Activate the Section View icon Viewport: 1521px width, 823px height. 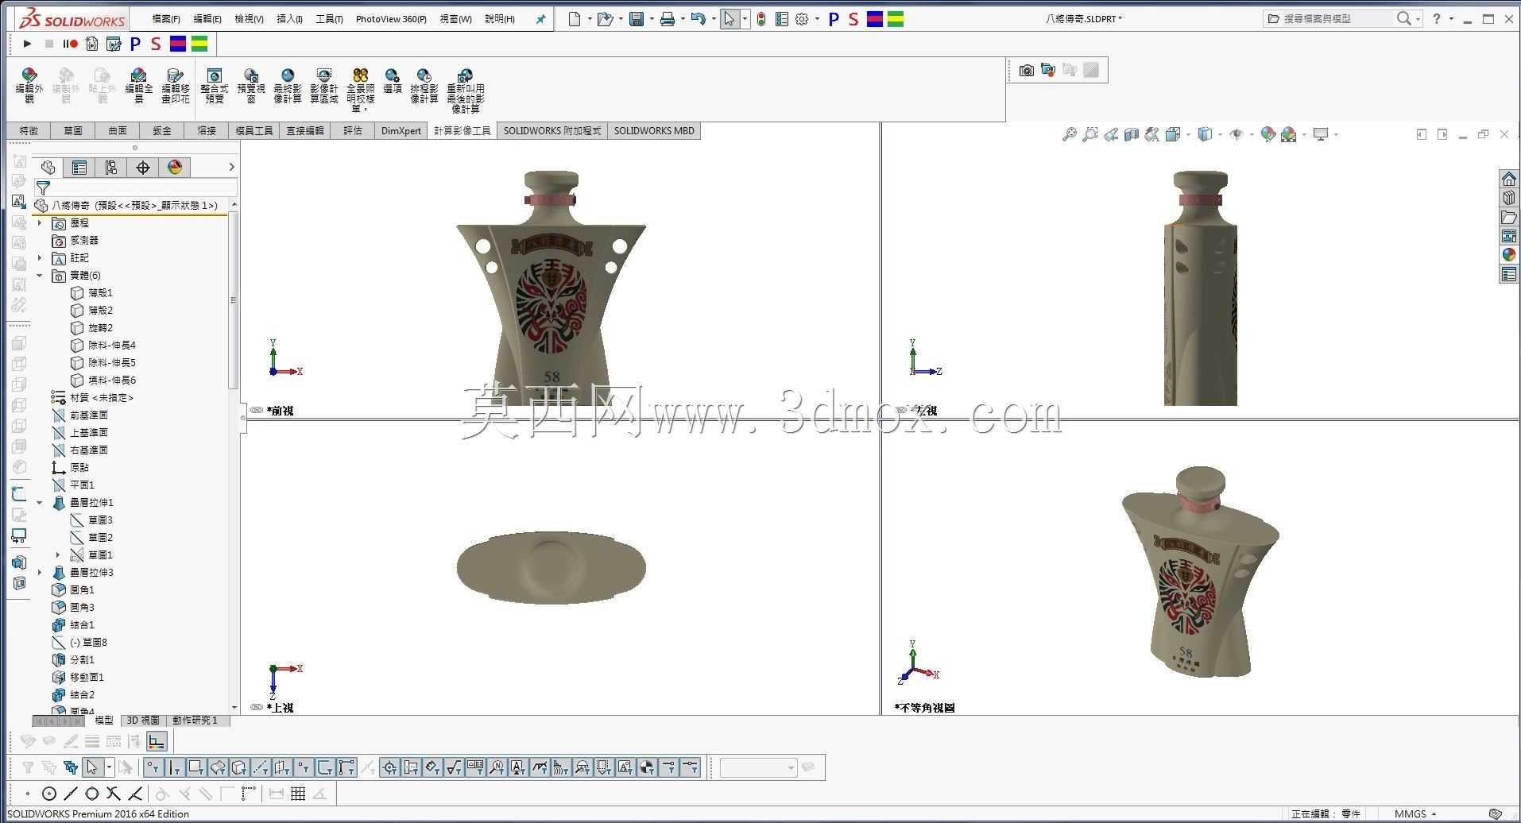1132,135
